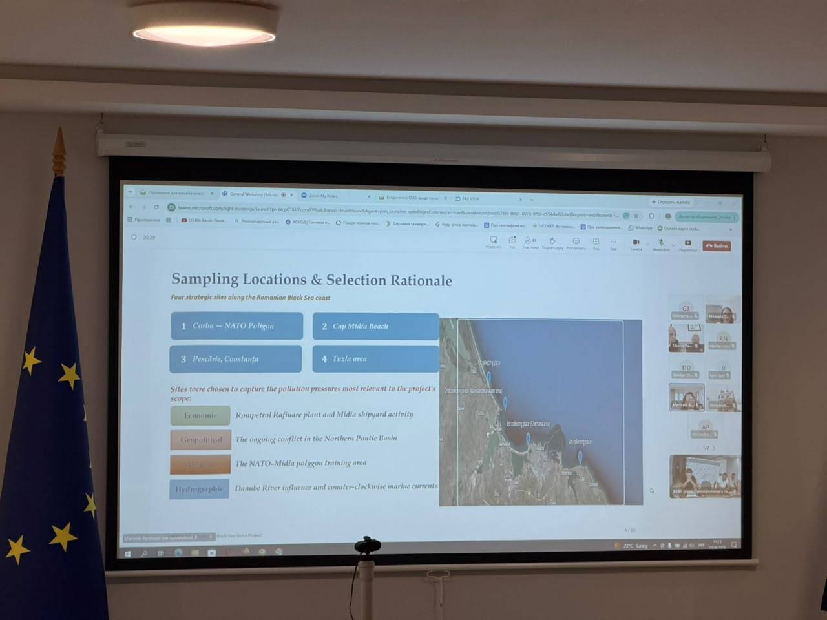
Task: Leave the meeting with the red button
Action: pos(717,246)
